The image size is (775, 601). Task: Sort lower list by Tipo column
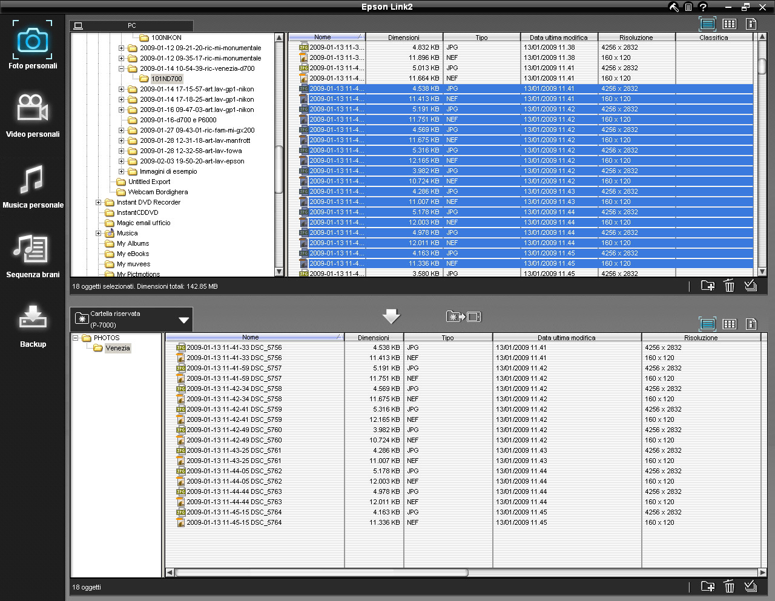447,338
